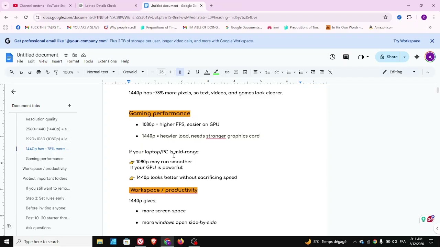Open the File menu
The width and height of the screenshot is (440, 247).
click(20, 61)
